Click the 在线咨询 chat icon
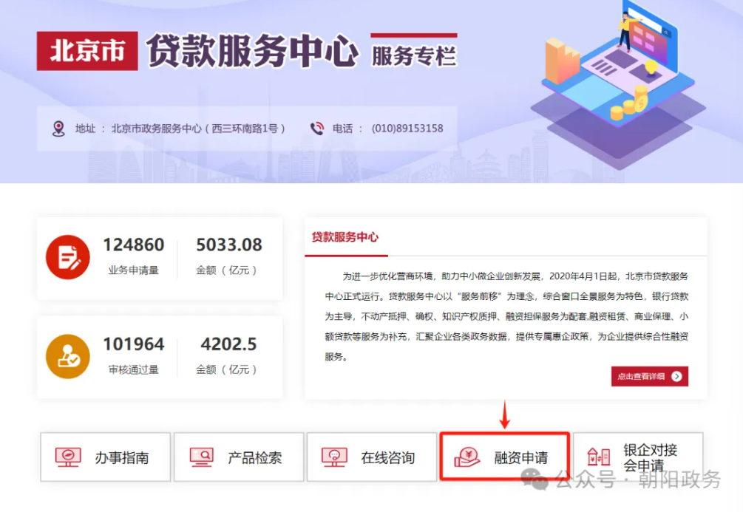The width and height of the screenshot is (743, 512). [336, 457]
